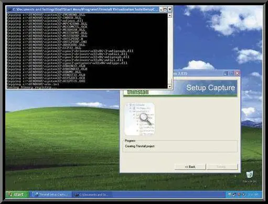Click the command prompt scroll up arrow

(x=170, y=15)
